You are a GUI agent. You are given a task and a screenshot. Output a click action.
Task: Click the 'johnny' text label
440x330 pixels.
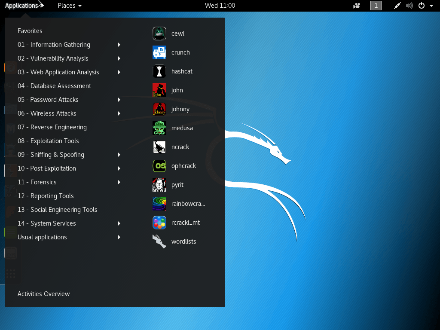click(x=180, y=110)
